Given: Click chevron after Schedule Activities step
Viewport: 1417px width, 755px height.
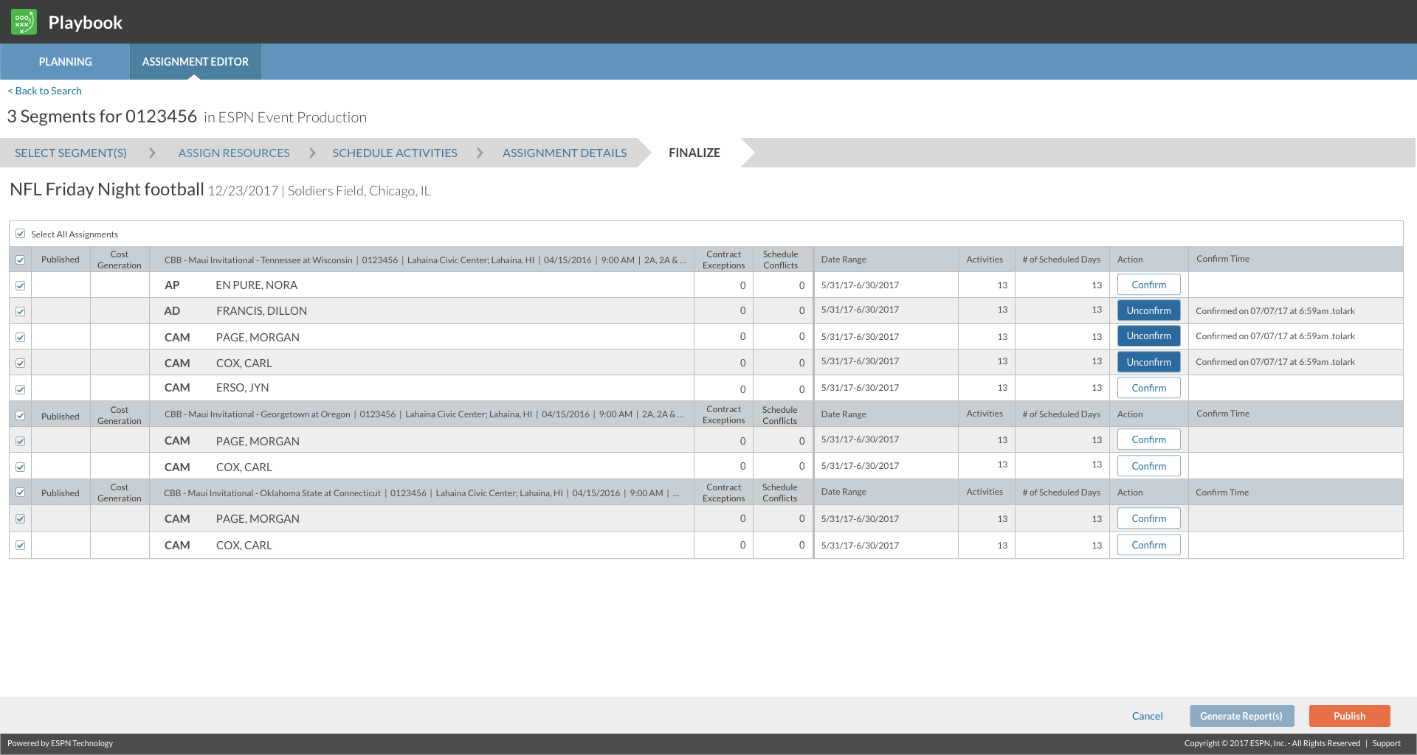Looking at the screenshot, I should [480, 153].
